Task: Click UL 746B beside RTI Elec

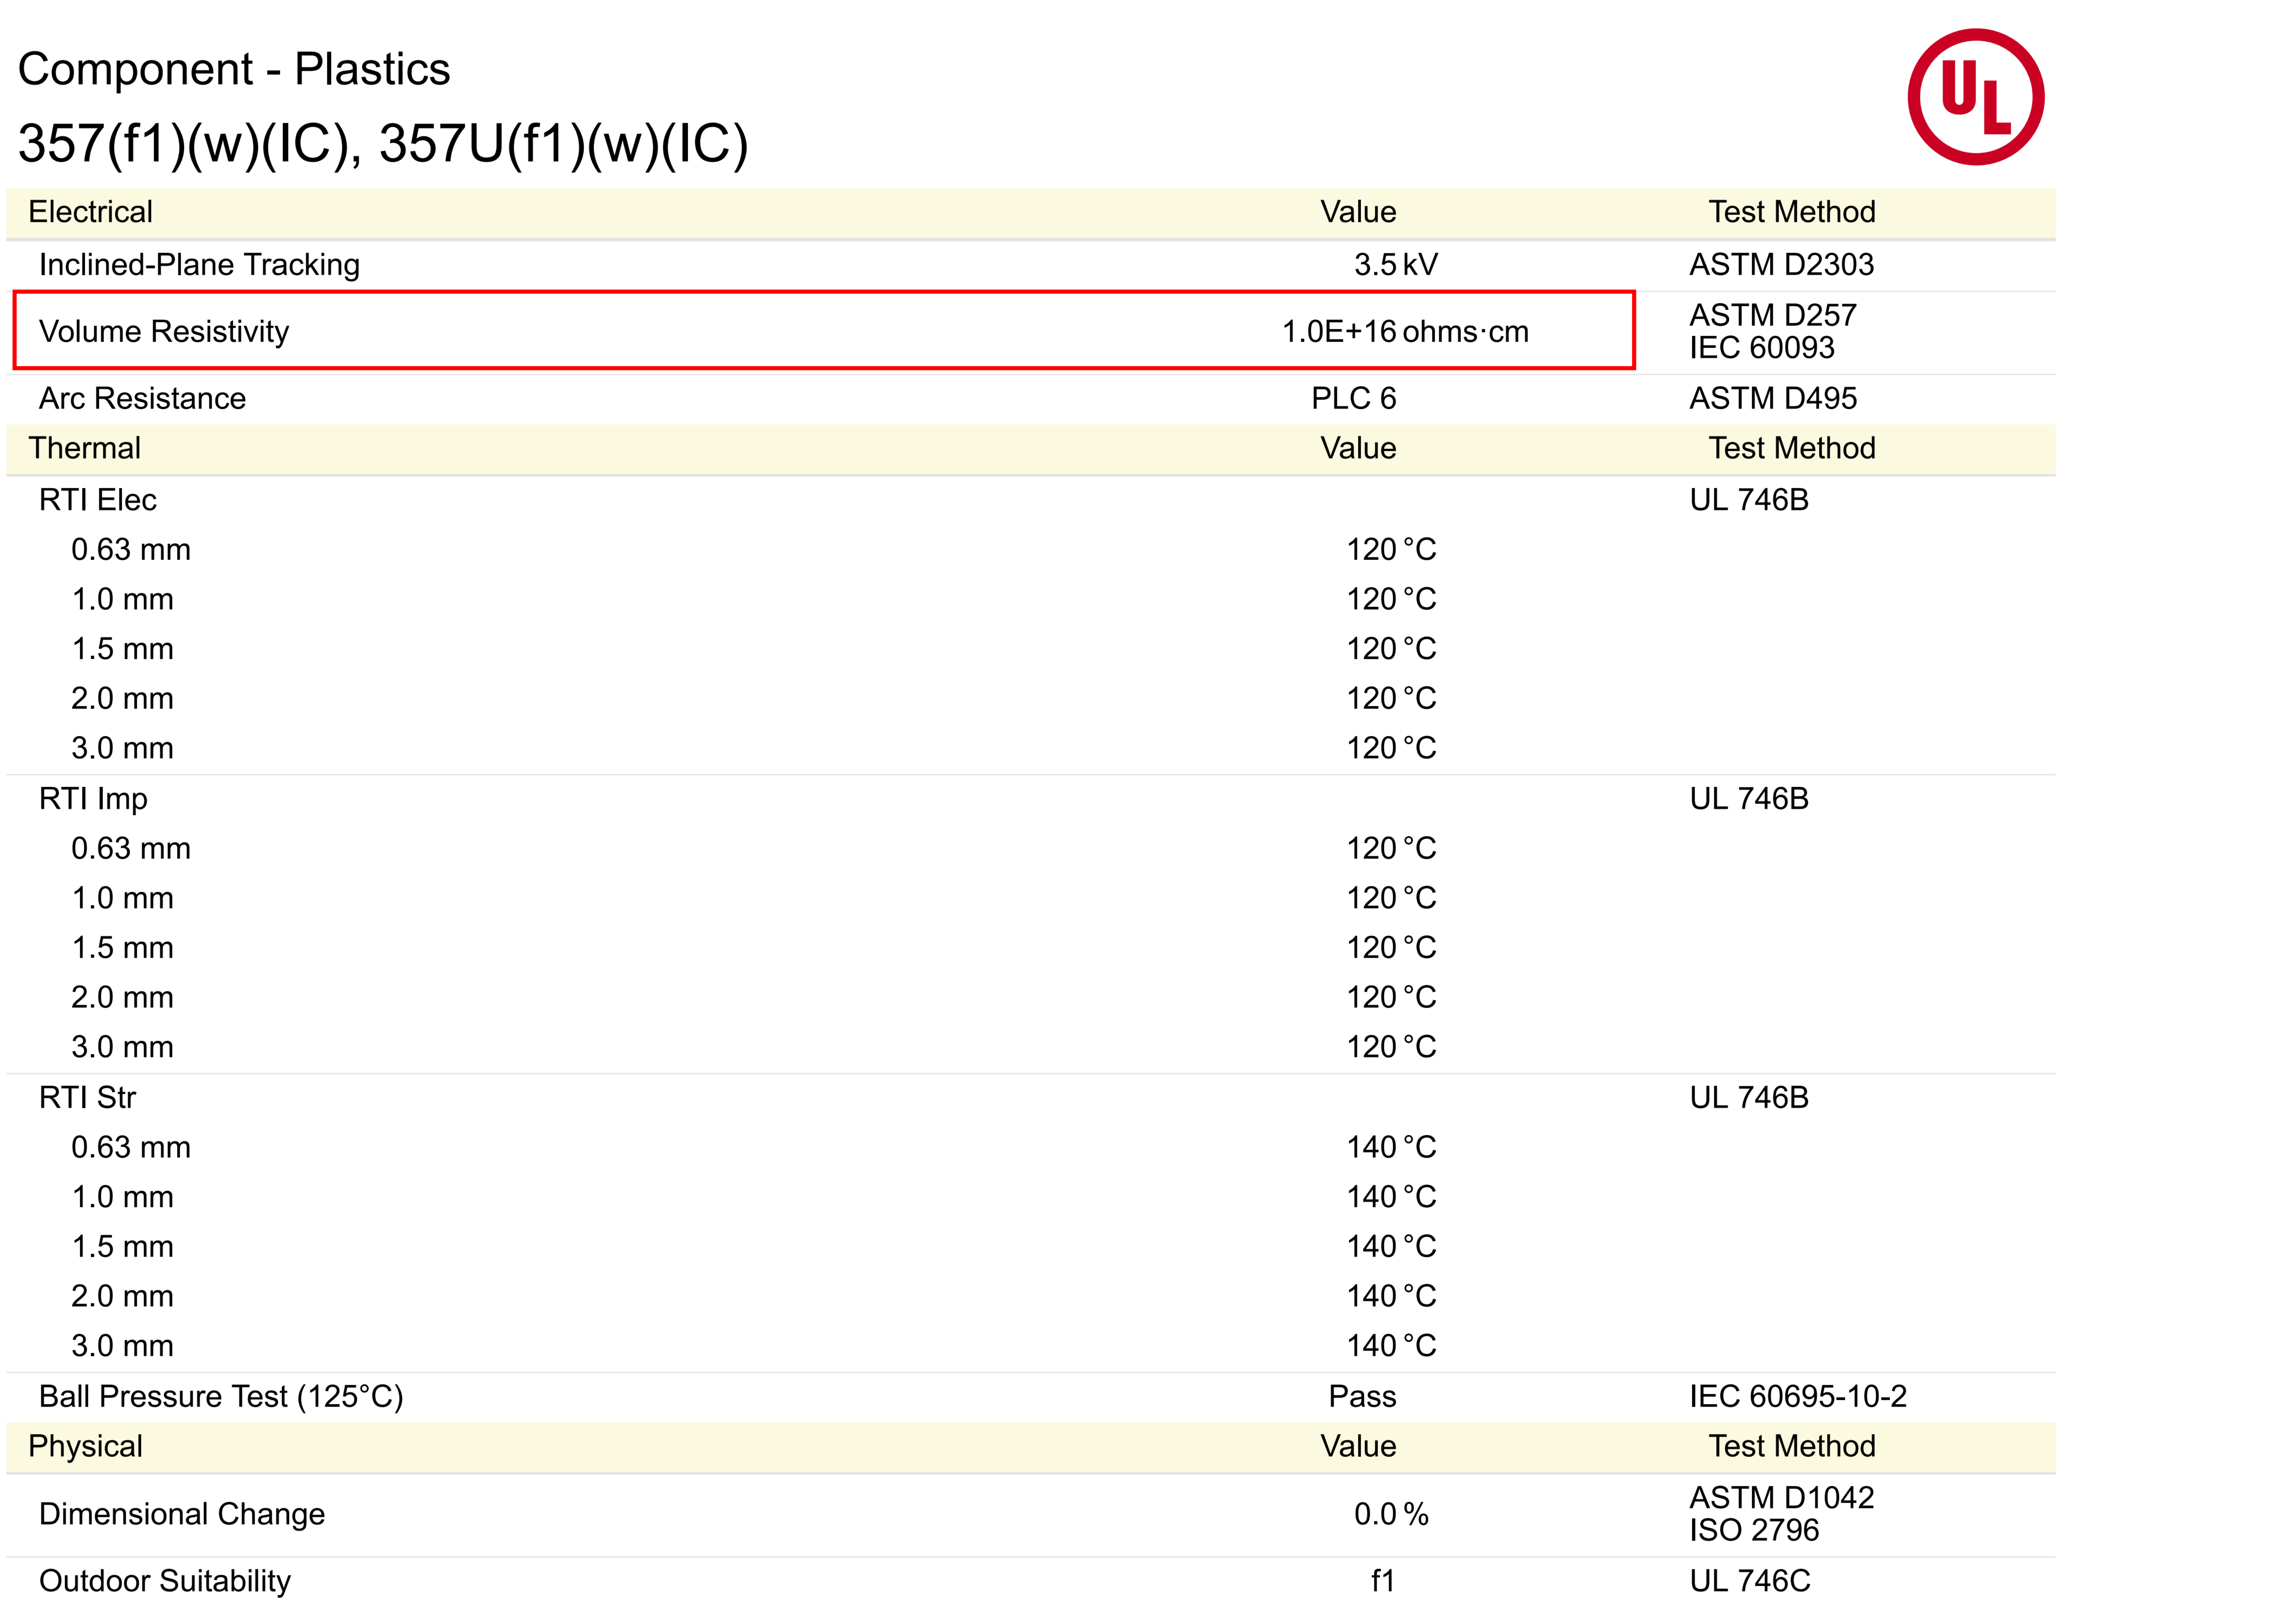Action: [1749, 500]
